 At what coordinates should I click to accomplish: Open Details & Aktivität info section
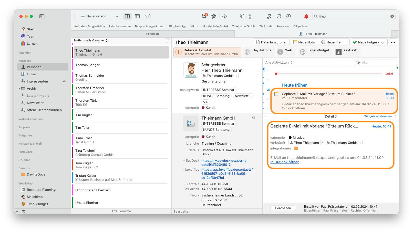tap(207, 52)
